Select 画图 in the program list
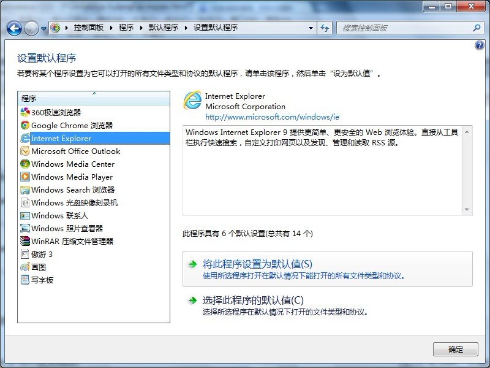490x368 pixels. tap(39, 267)
